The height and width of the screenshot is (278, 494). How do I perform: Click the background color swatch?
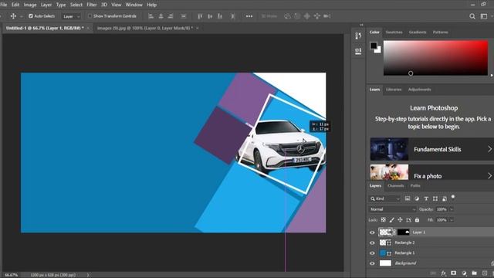(x=379, y=50)
